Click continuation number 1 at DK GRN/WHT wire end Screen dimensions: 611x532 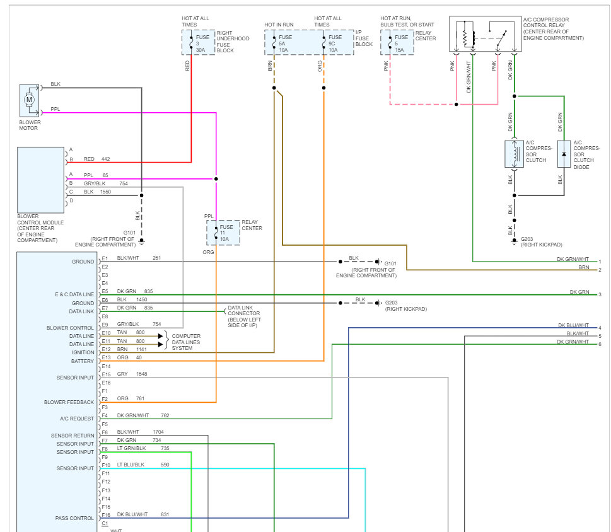tap(600, 262)
